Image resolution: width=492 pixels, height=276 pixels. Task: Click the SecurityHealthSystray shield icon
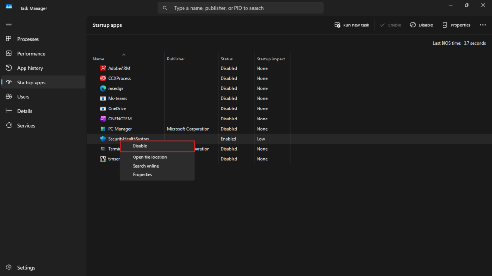point(103,139)
